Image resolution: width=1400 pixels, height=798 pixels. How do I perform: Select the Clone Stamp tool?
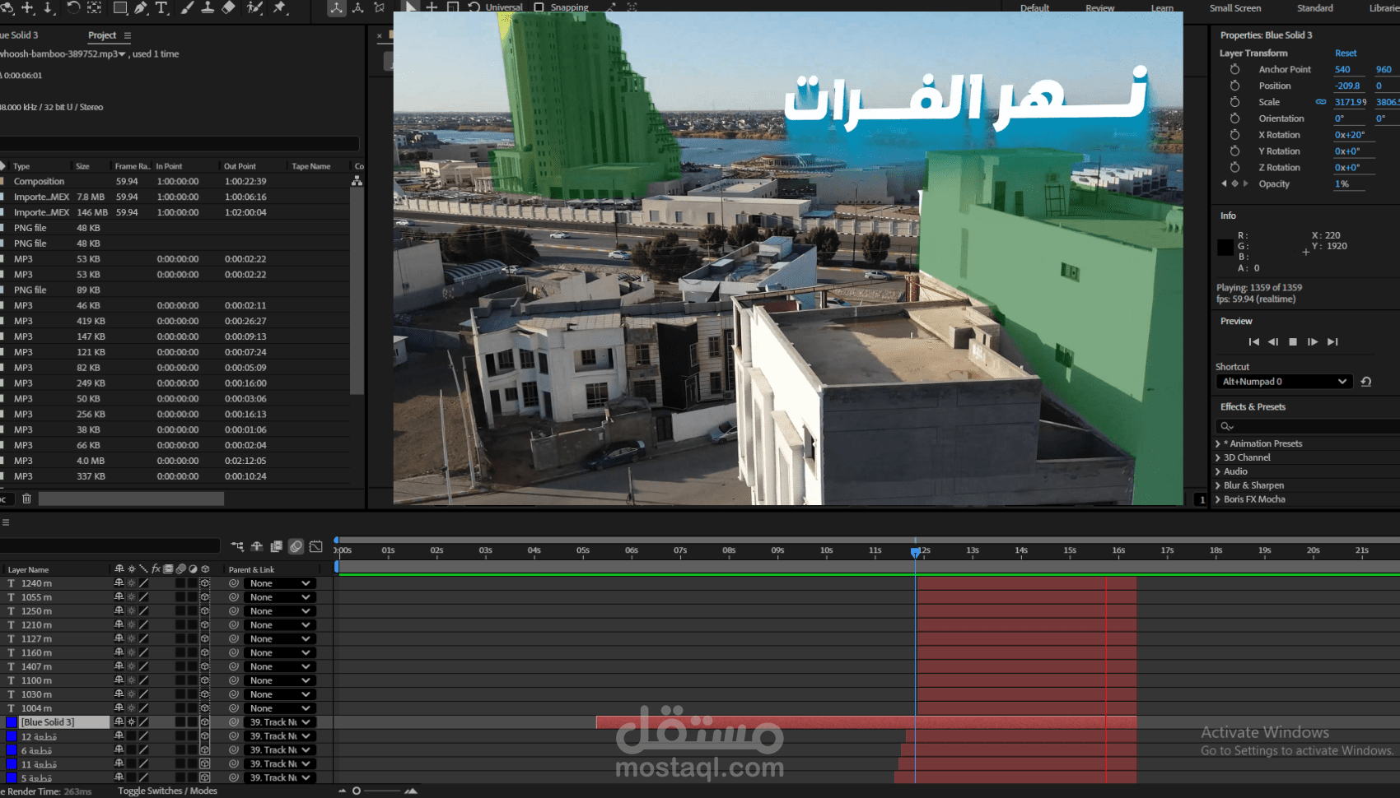point(208,8)
